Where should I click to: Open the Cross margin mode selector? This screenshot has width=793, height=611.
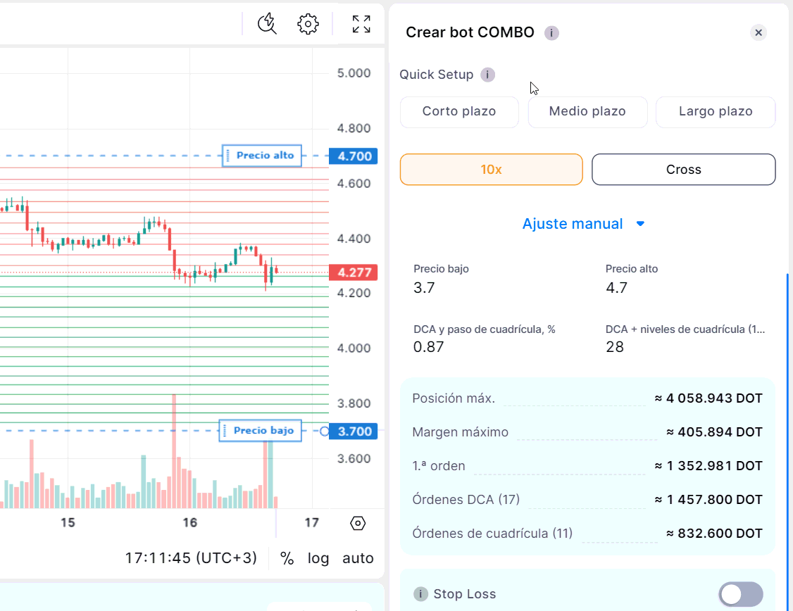pos(683,170)
